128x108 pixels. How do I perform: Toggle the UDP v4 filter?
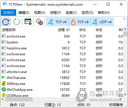pyautogui.click(x=102, y=22)
